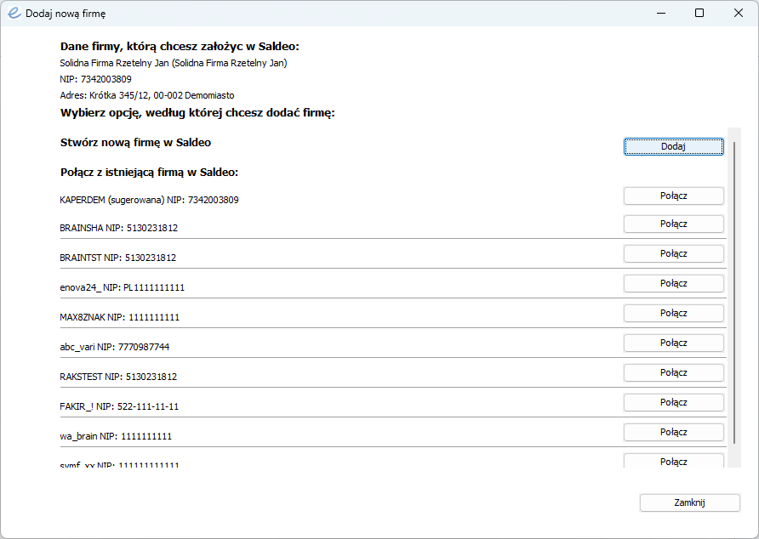Link the enova24_ company via Połącz

coord(673,284)
